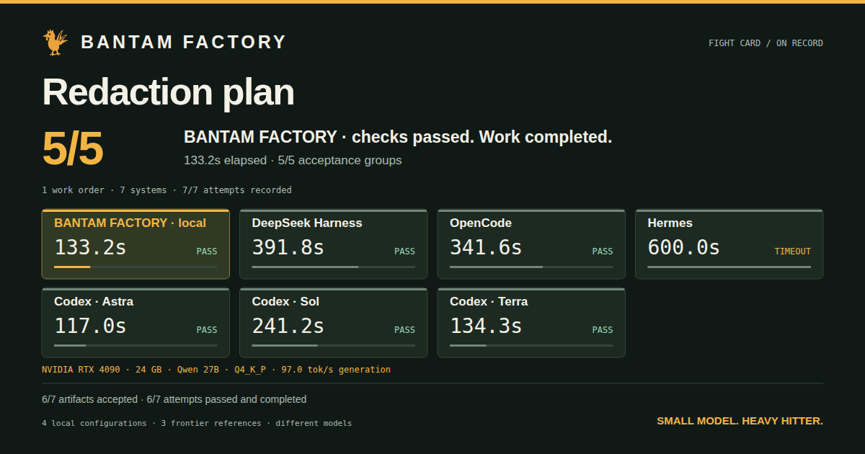Screen dimensions: 865x454
Task: Click the progress bar under Codex · Sol
Action: click(x=333, y=345)
